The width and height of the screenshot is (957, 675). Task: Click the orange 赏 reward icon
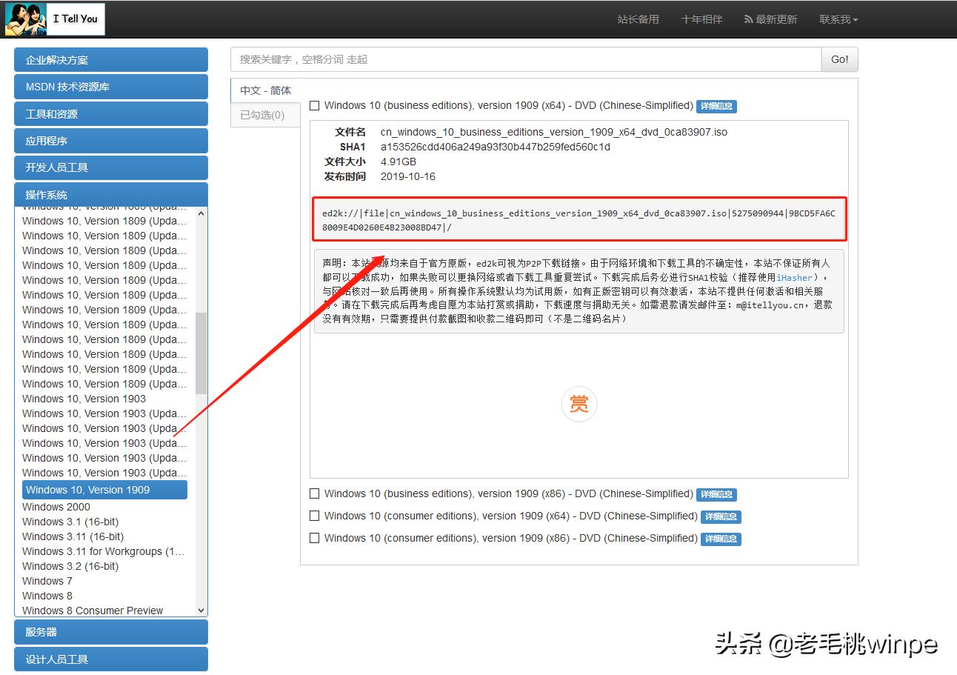578,404
